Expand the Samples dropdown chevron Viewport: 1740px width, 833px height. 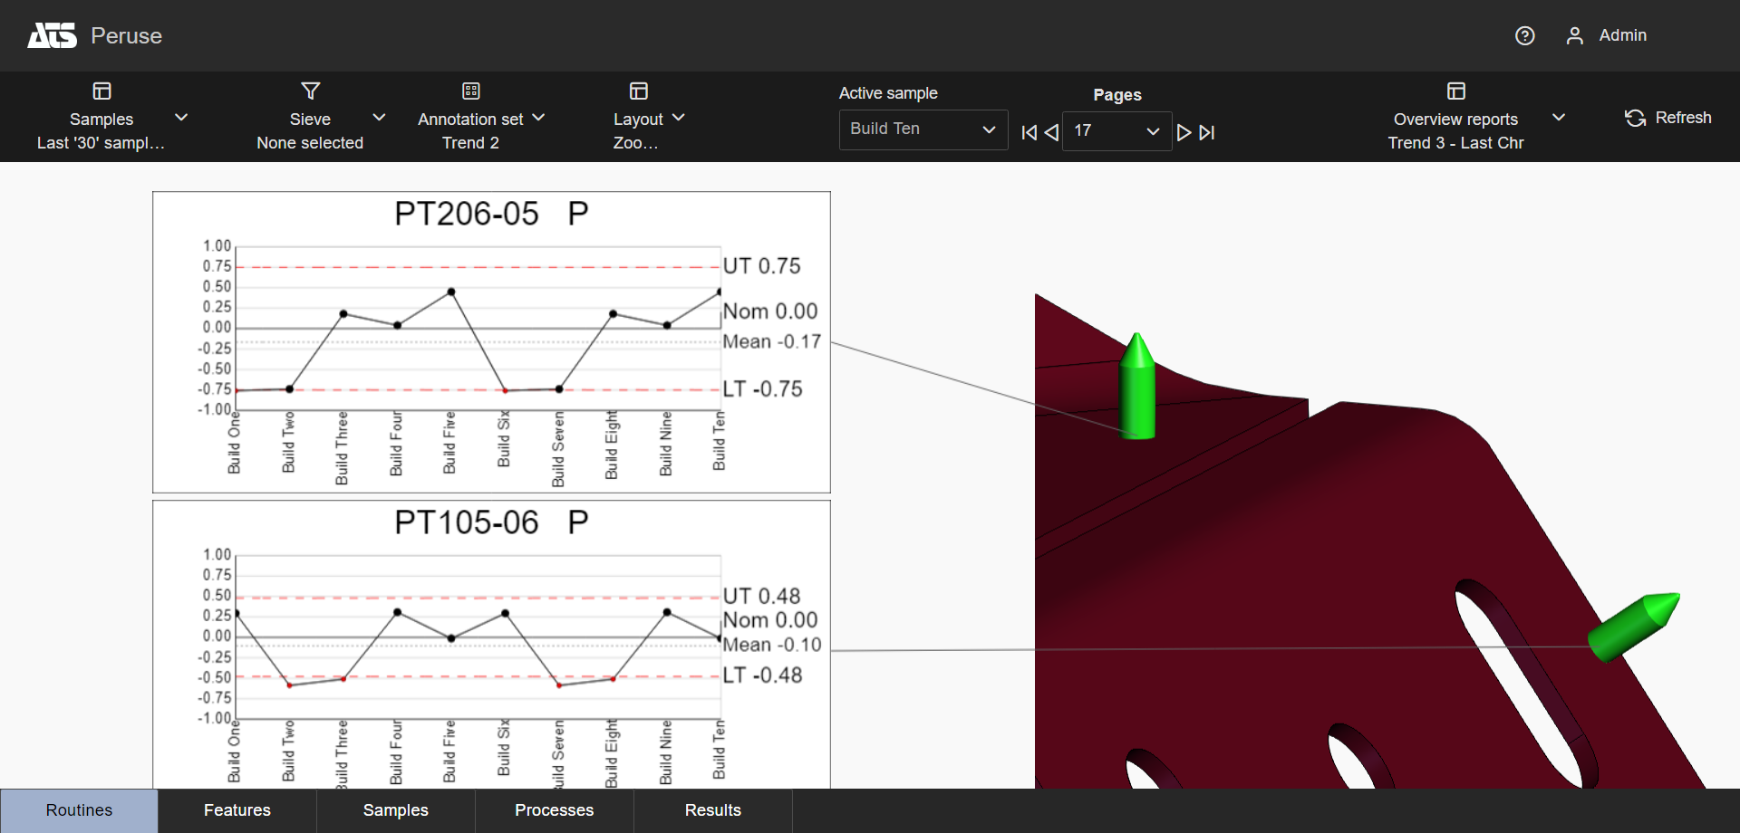(x=181, y=118)
